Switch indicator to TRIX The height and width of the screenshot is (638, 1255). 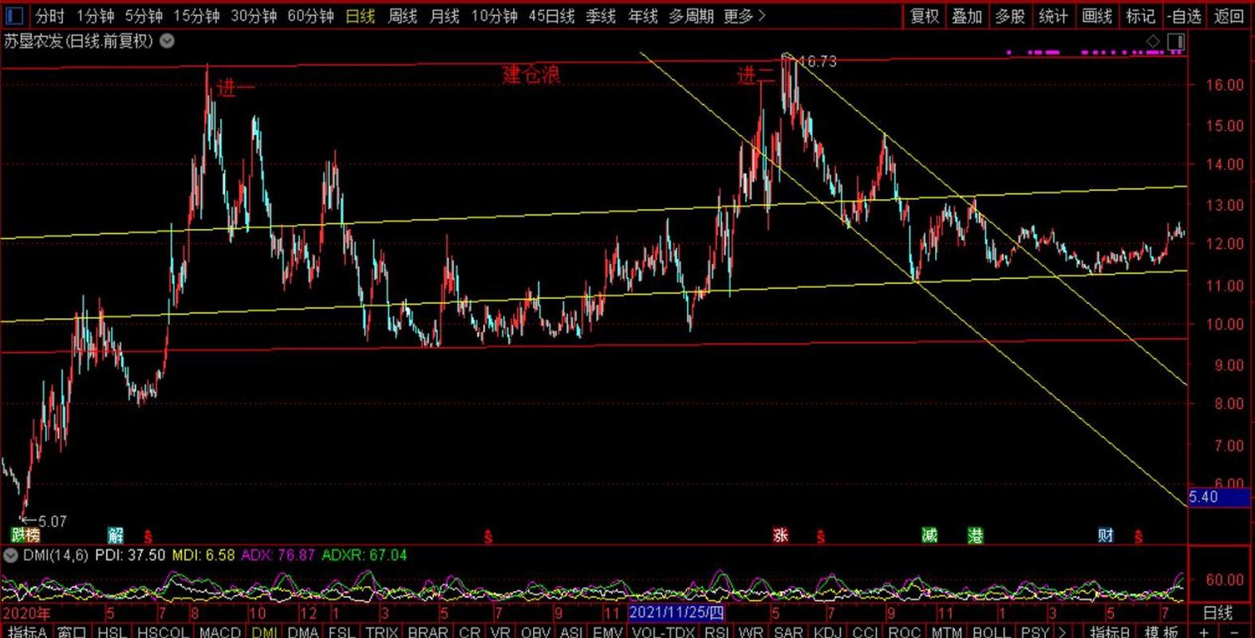tap(381, 632)
